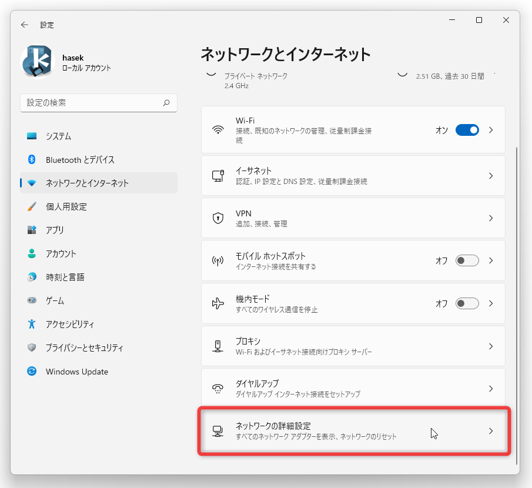This screenshot has width=532, height=488.
Task: Open 機内モード chevron arrow
Action: (x=491, y=303)
